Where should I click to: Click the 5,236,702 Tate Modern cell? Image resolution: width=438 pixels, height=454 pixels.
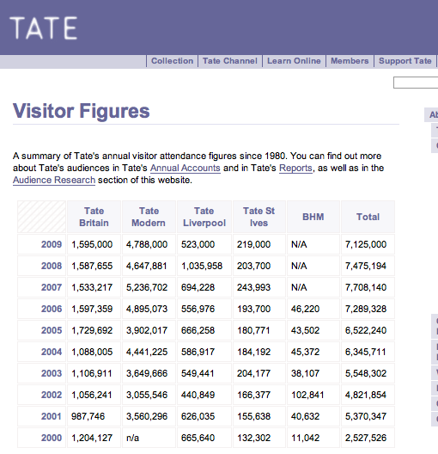click(x=149, y=287)
